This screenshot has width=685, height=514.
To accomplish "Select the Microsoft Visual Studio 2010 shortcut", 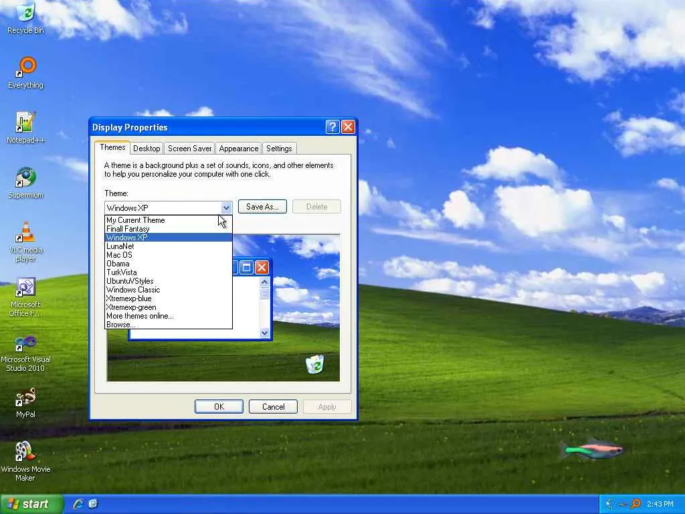I will click(x=26, y=352).
